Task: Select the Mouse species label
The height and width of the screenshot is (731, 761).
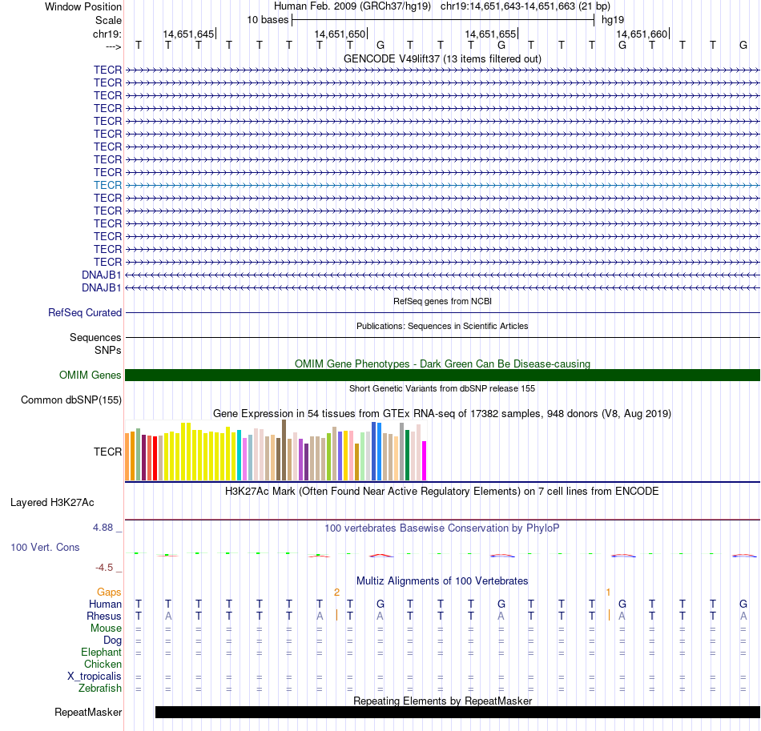Action: tap(106, 629)
